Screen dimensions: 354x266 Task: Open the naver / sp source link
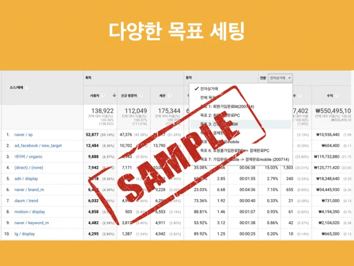pyautogui.click(x=23, y=134)
